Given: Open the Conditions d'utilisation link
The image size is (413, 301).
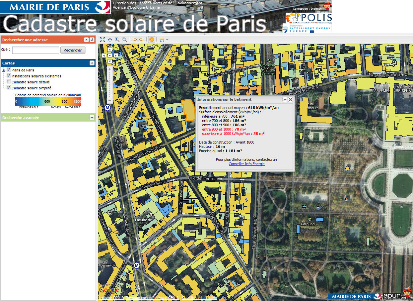Looking at the screenshot, I should (x=199, y=298).
